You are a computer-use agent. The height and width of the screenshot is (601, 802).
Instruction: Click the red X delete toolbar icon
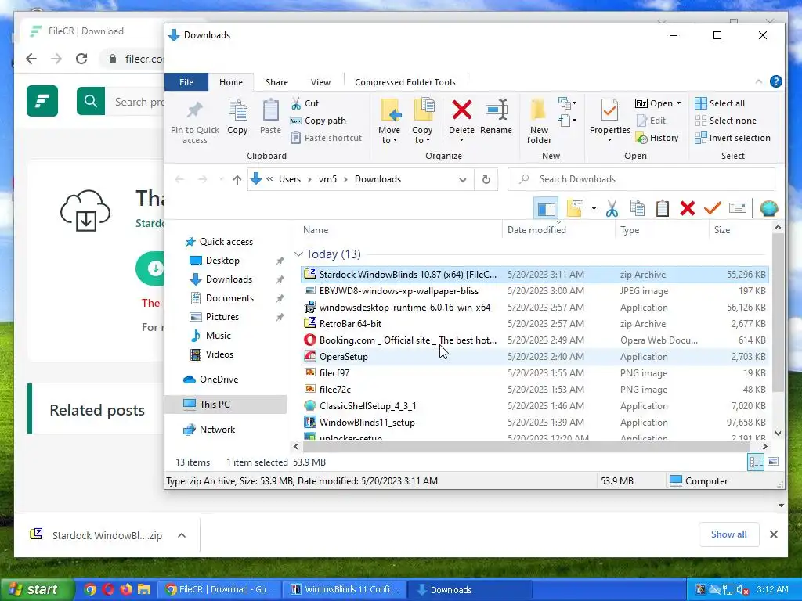click(688, 208)
